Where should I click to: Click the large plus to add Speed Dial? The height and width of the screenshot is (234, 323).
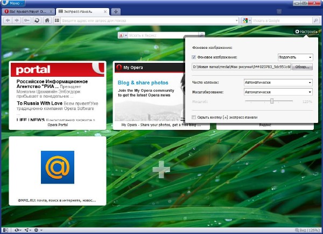tap(161, 170)
